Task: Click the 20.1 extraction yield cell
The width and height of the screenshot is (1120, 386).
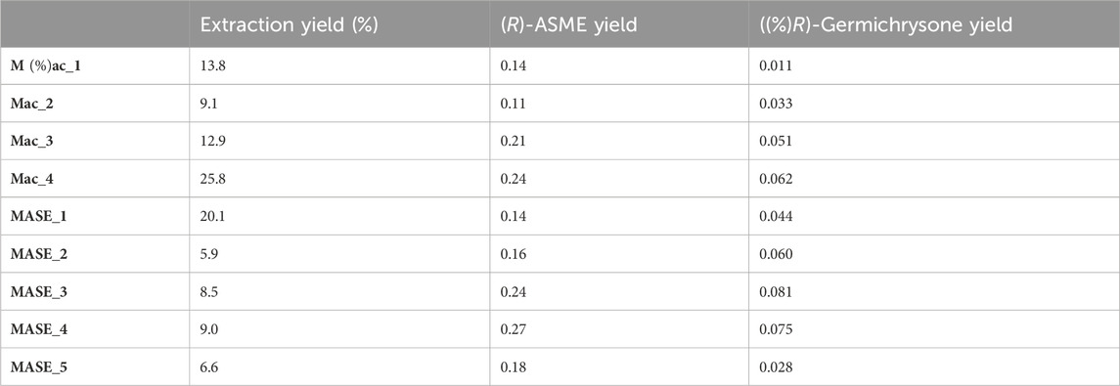Action: click(212, 216)
